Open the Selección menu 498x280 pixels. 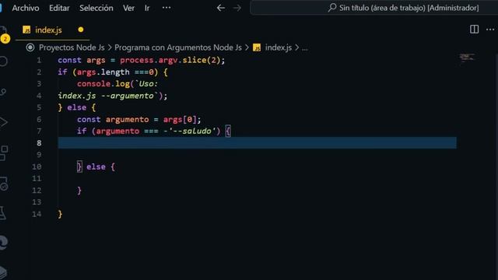[x=96, y=8]
